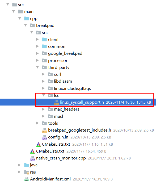Click the blue java folder icon

[27, 165]
